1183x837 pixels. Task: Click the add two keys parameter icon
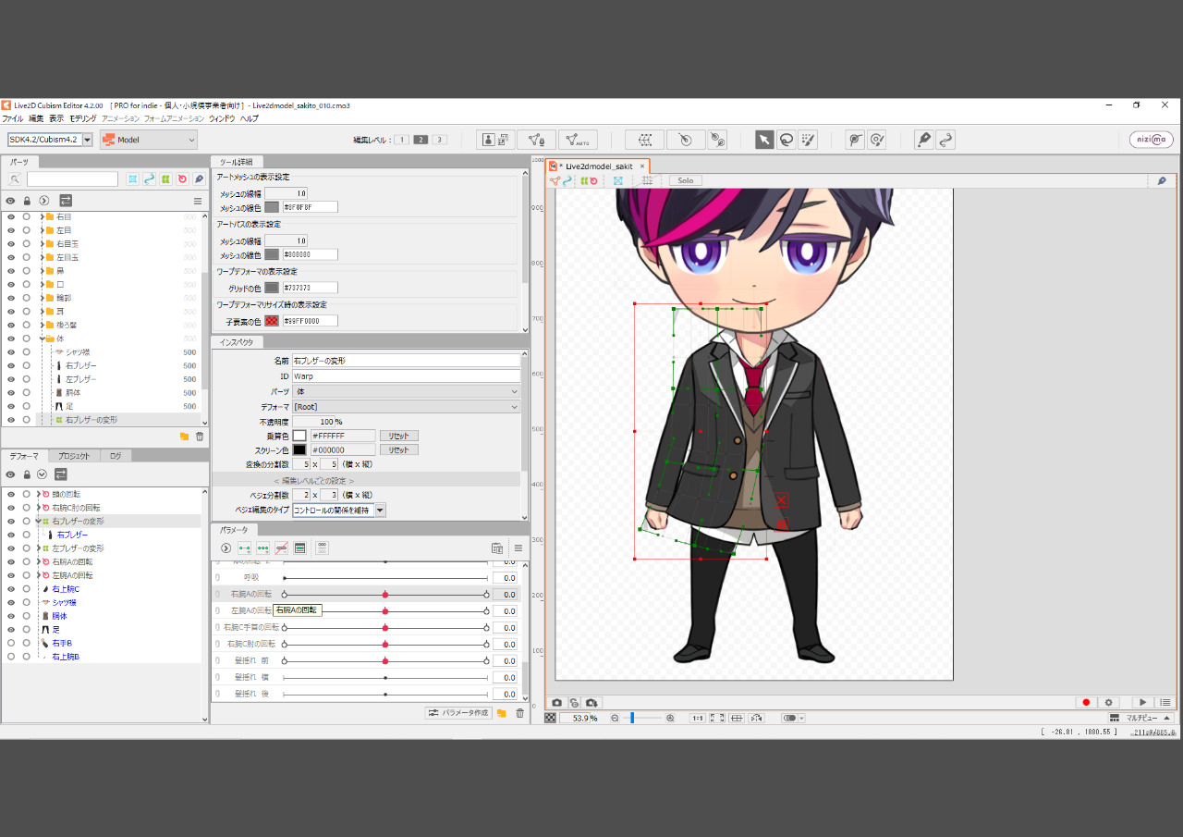click(x=245, y=548)
